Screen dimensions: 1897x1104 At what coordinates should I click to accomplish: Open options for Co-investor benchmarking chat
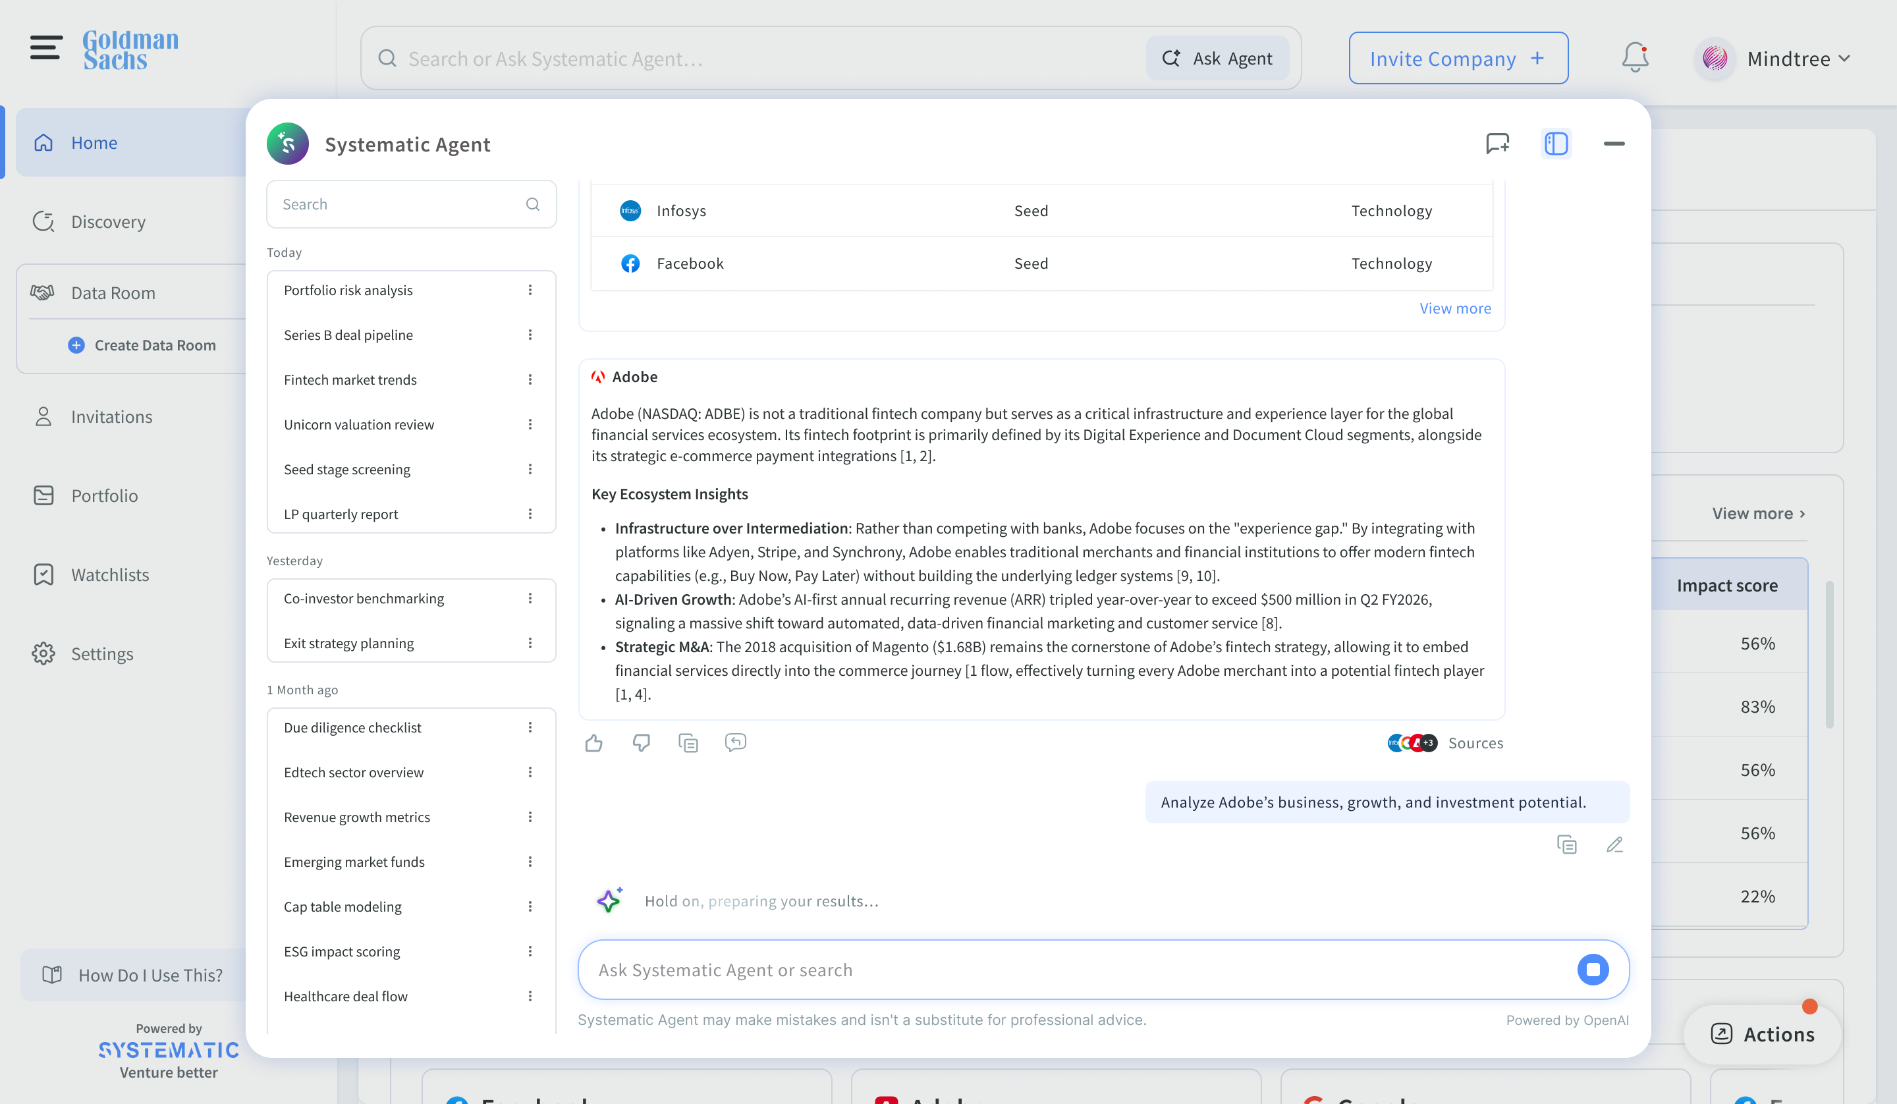coord(530,598)
